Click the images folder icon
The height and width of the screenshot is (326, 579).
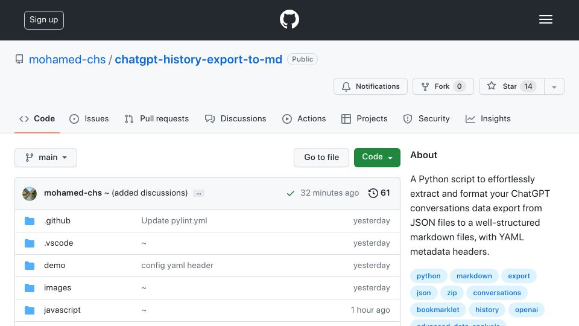click(30, 288)
